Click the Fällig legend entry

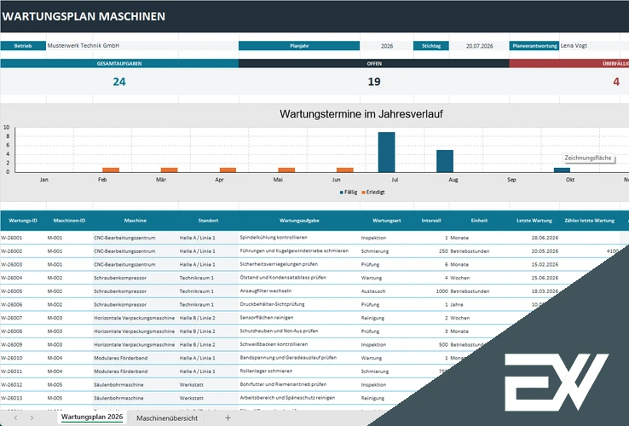coord(349,193)
